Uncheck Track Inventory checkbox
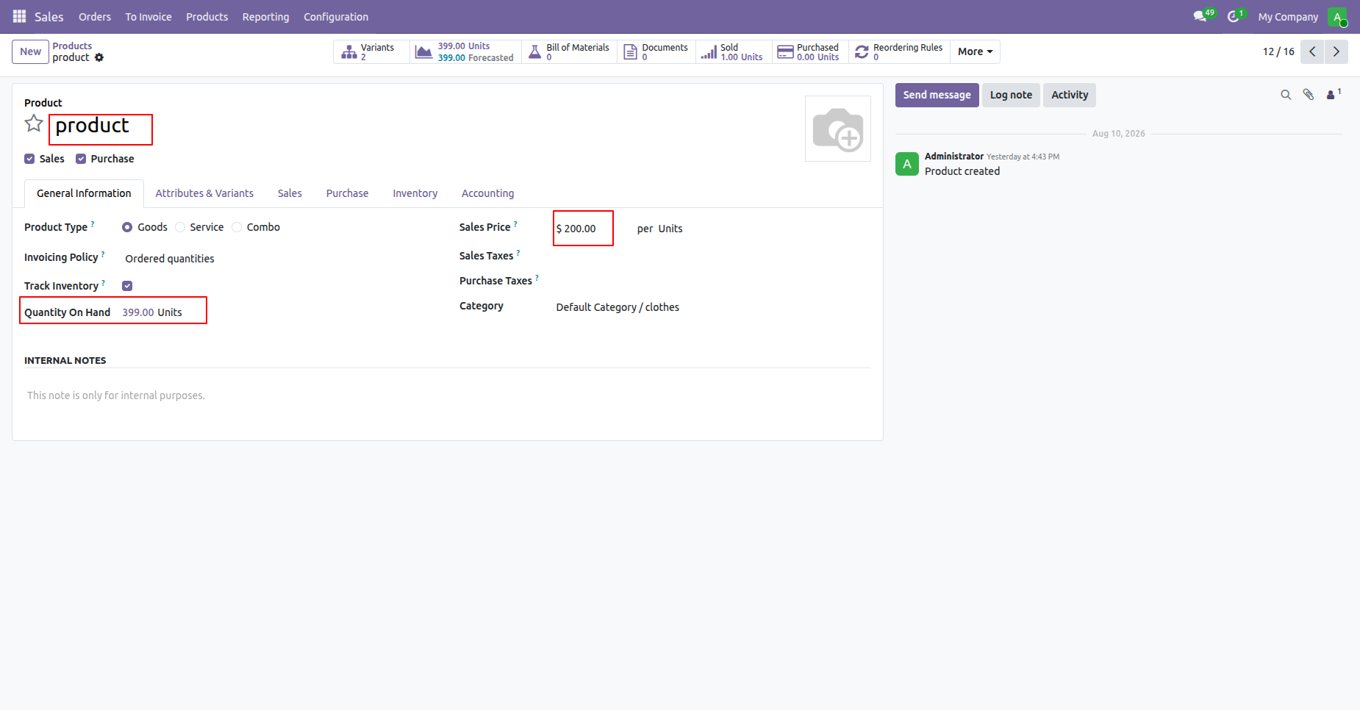The height and width of the screenshot is (710, 1360). coord(127,286)
